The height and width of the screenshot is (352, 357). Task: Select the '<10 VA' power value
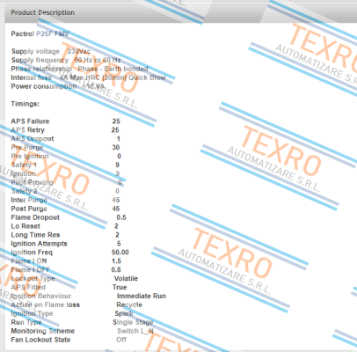[x=93, y=86]
